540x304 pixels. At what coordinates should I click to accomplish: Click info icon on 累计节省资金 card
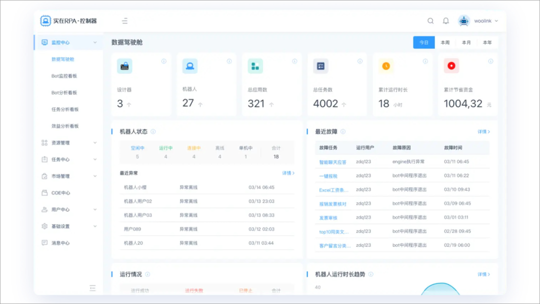pos(491,61)
